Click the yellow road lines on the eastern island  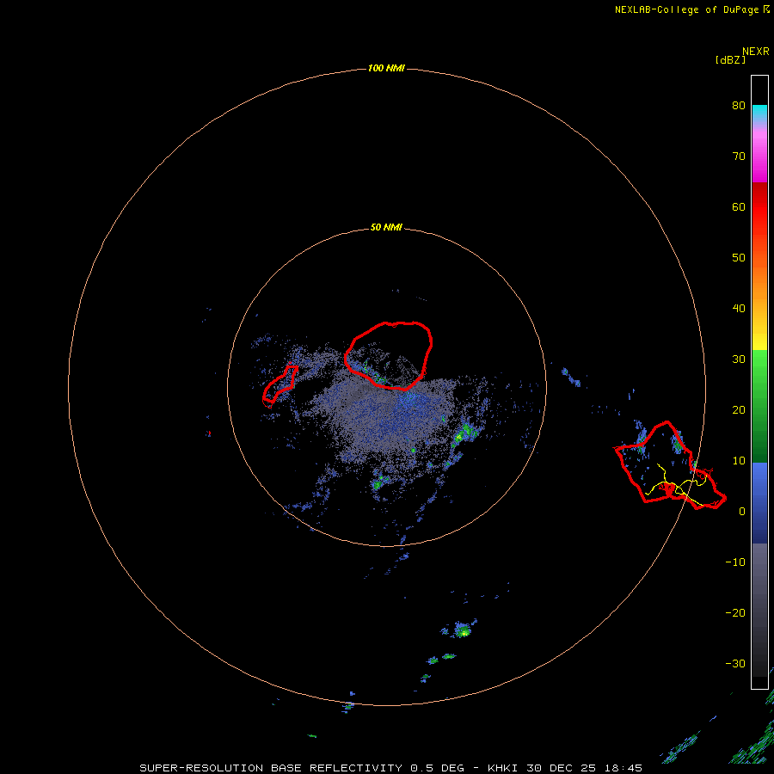point(676,486)
